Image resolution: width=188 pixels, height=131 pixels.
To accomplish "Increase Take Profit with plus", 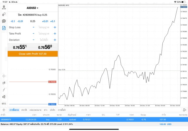I will tap(55, 33).
